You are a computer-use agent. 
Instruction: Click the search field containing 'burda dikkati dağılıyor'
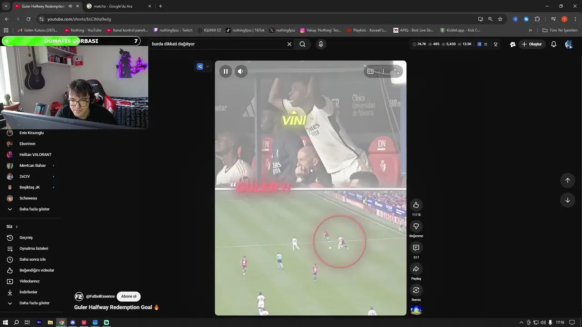point(217,44)
